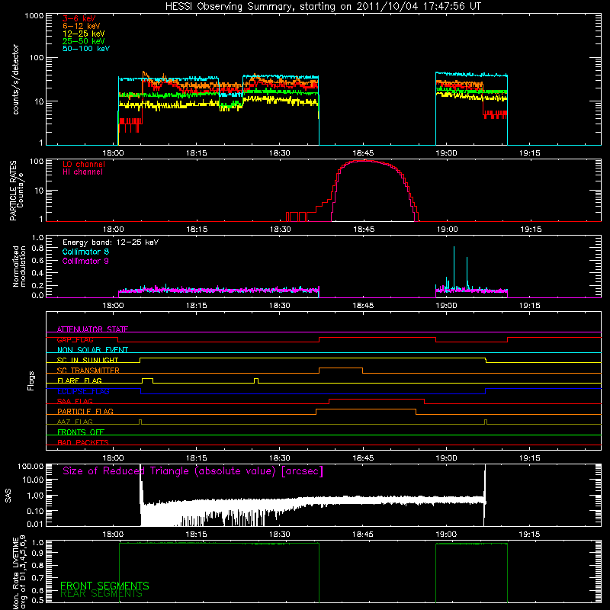The image size is (610, 610).
Task: Click the SC_TRANSMITTER flag label
Action: [x=88, y=370]
